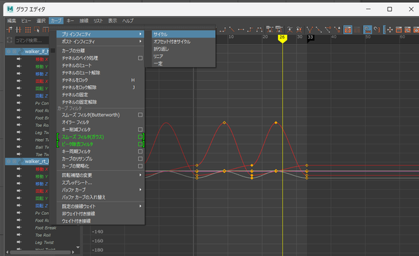Click plus box expander on walker_rt row
The width and height of the screenshot is (419, 256).
tap(15, 161)
